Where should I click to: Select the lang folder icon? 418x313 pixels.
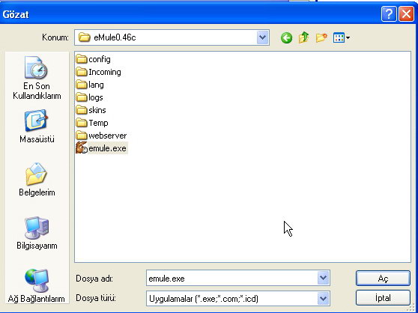(x=82, y=85)
